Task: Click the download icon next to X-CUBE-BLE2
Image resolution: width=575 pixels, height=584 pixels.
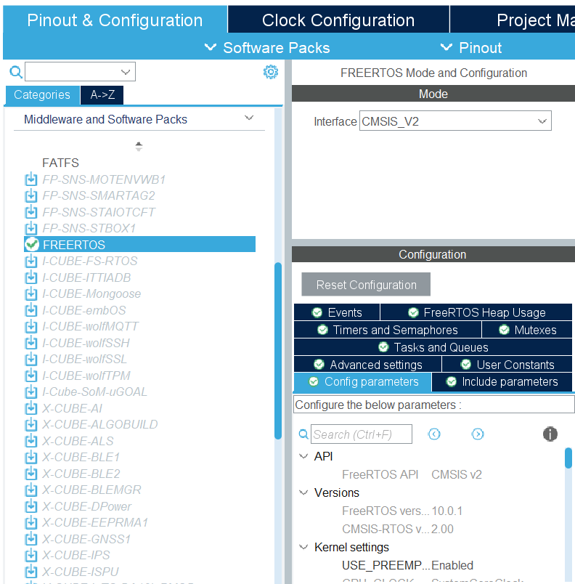Action: click(31, 474)
